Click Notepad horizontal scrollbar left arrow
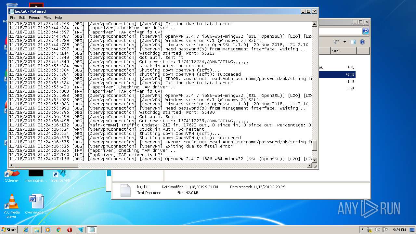 click(11, 165)
